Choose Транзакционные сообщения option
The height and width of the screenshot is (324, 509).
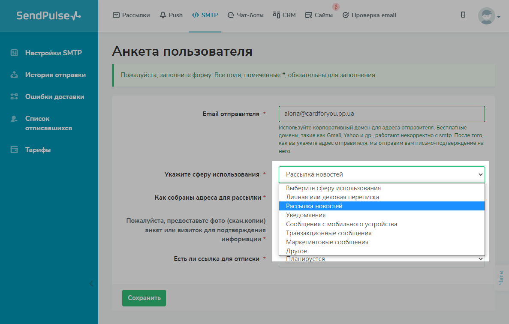click(328, 233)
